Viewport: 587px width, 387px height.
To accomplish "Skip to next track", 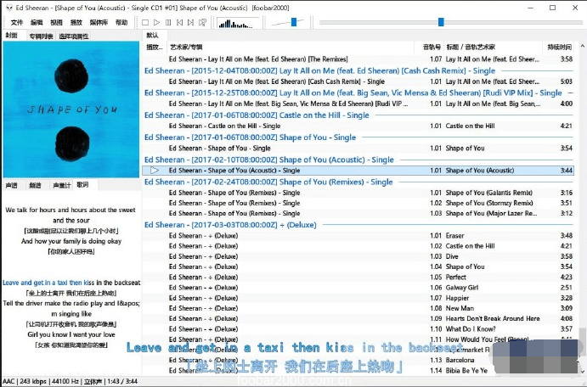I will click(191, 22).
